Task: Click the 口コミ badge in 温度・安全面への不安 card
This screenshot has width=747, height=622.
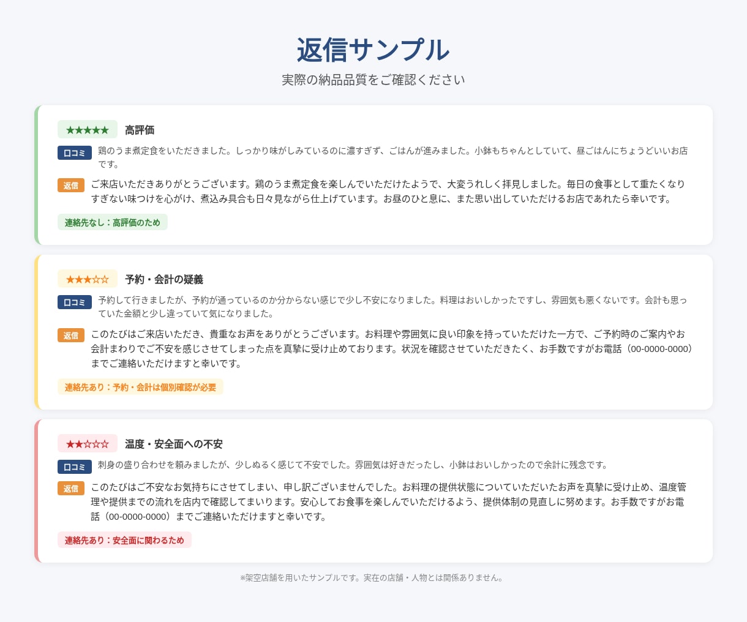Action: tap(75, 467)
